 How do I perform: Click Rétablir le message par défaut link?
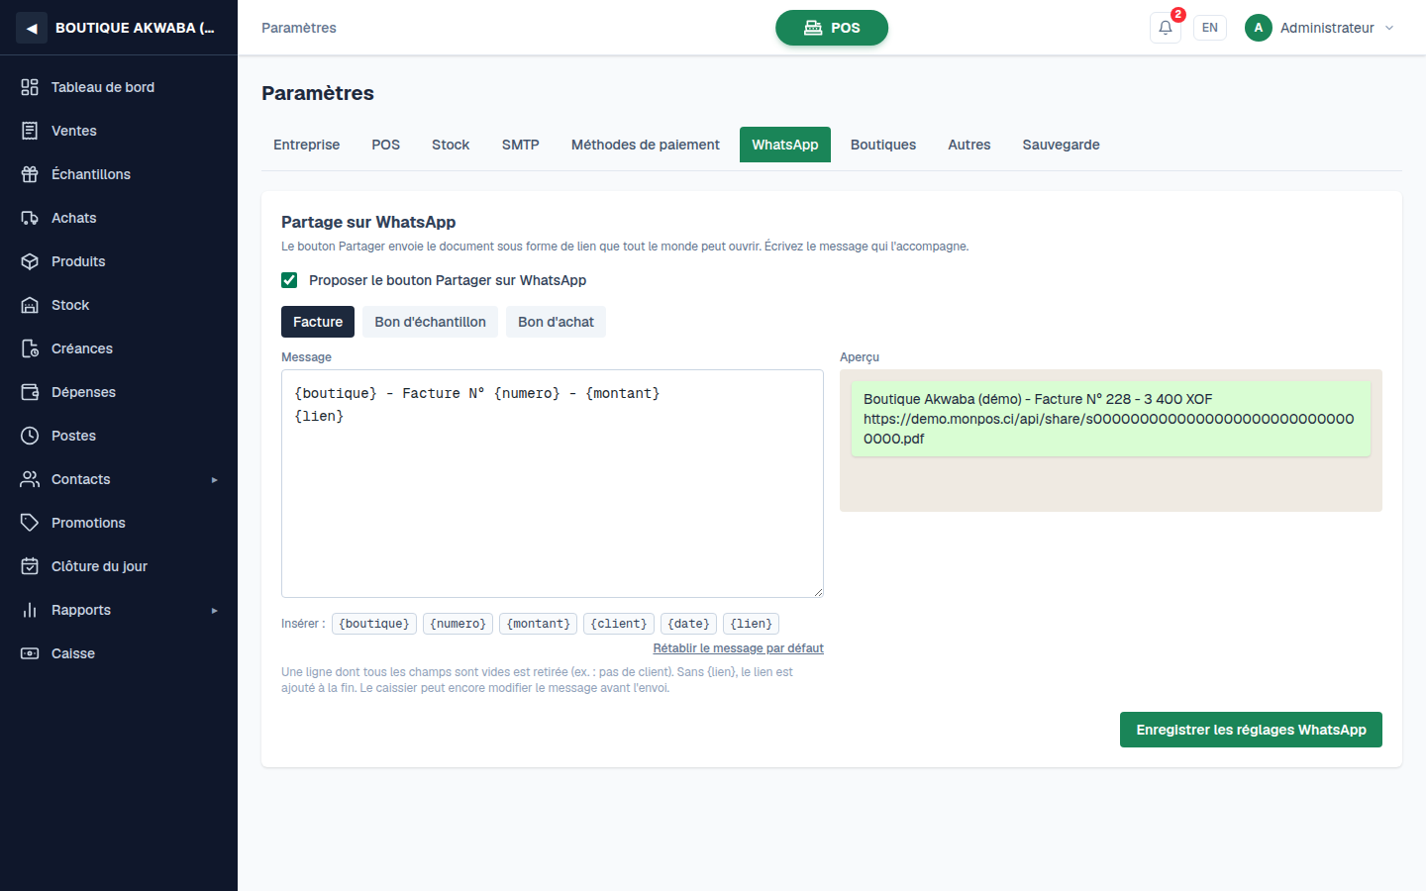point(739,648)
